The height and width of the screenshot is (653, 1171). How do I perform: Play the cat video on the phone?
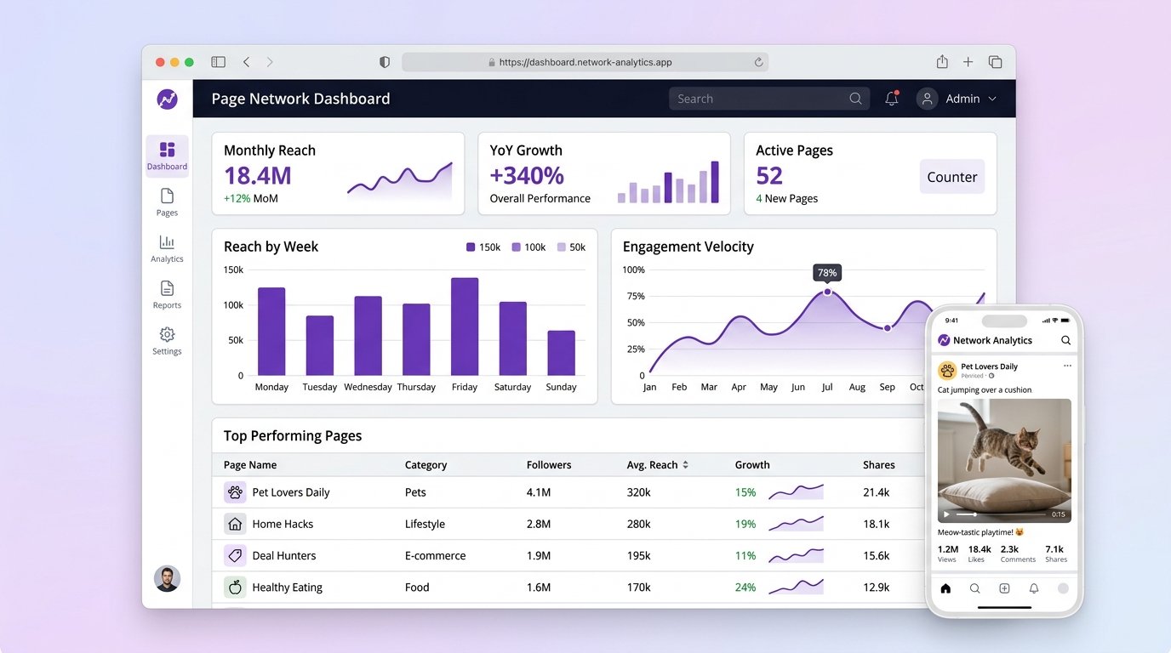[946, 514]
